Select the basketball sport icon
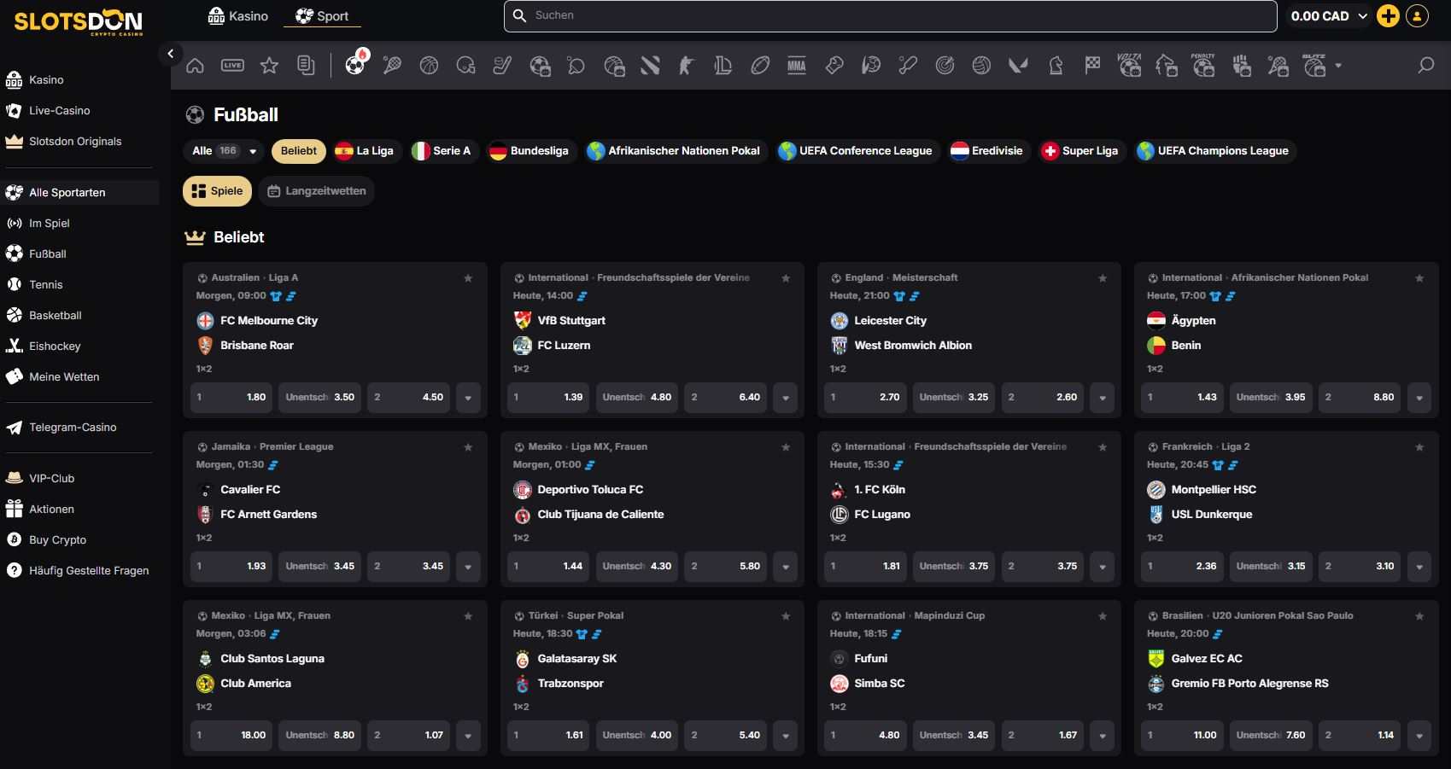This screenshot has height=769, width=1451. 429,66
